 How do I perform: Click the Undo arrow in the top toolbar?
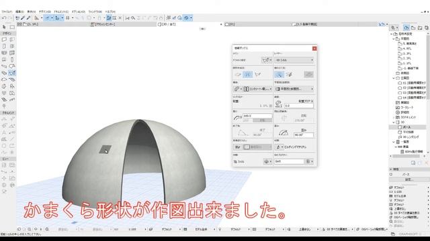[4, 18]
